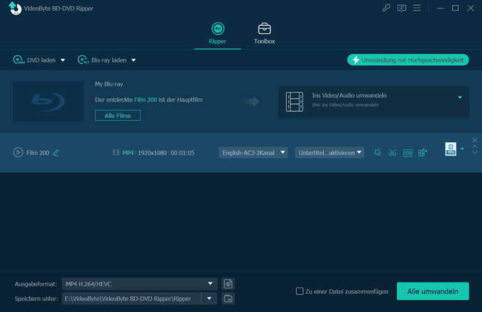Open output format settings gear icon
482x312 pixels.
(228, 284)
